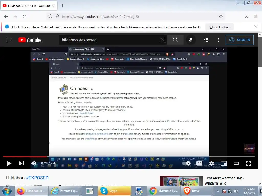Close the Hildaboo #EXPOSED tab
This screenshot has width=262, height=196.
[53, 6]
